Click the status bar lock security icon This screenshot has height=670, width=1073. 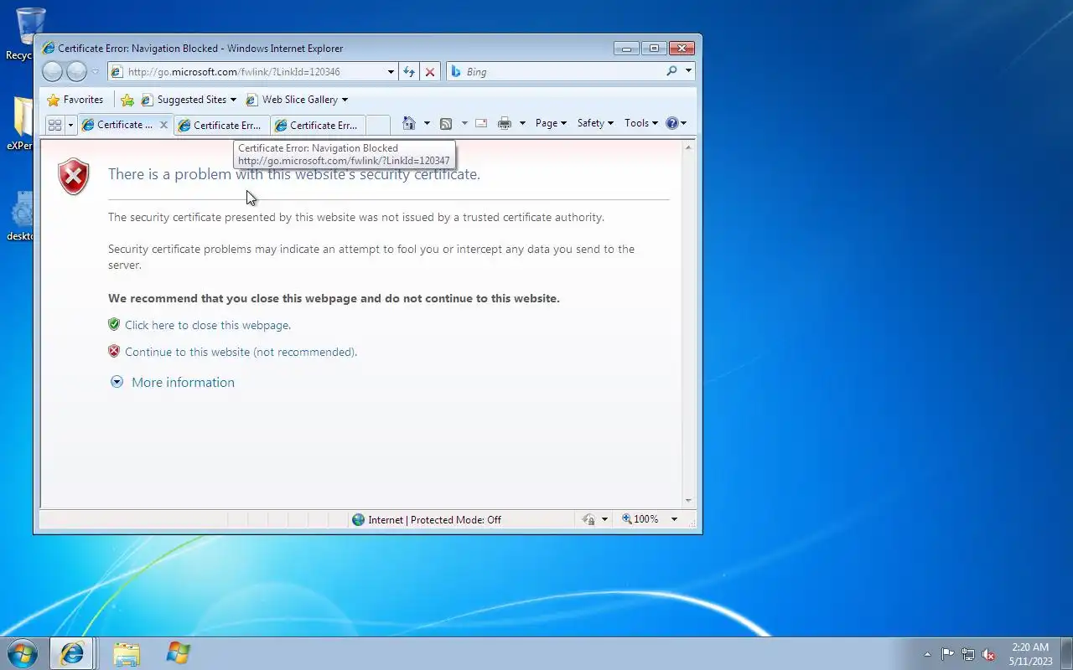point(588,519)
